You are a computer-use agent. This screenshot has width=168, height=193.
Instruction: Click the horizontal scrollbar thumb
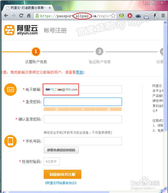coord(59,192)
